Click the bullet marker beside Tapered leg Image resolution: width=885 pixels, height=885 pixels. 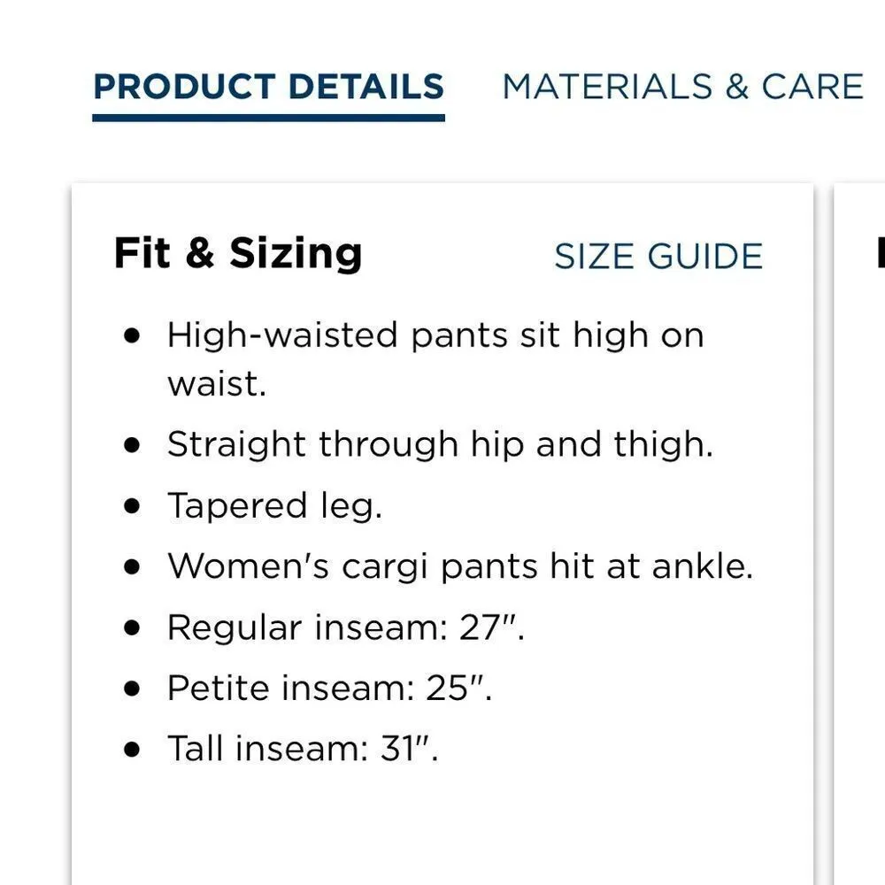point(133,504)
